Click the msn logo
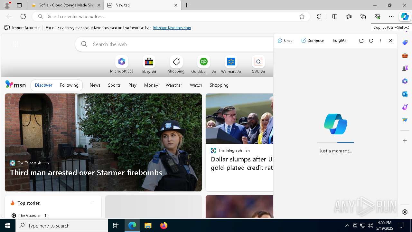This screenshot has height=232, width=412. coord(15,85)
